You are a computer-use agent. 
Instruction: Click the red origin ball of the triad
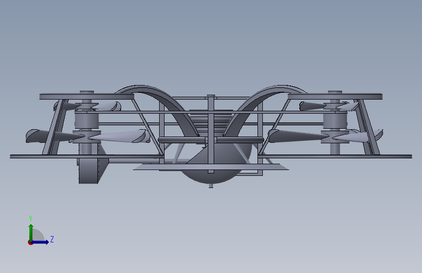30,242
